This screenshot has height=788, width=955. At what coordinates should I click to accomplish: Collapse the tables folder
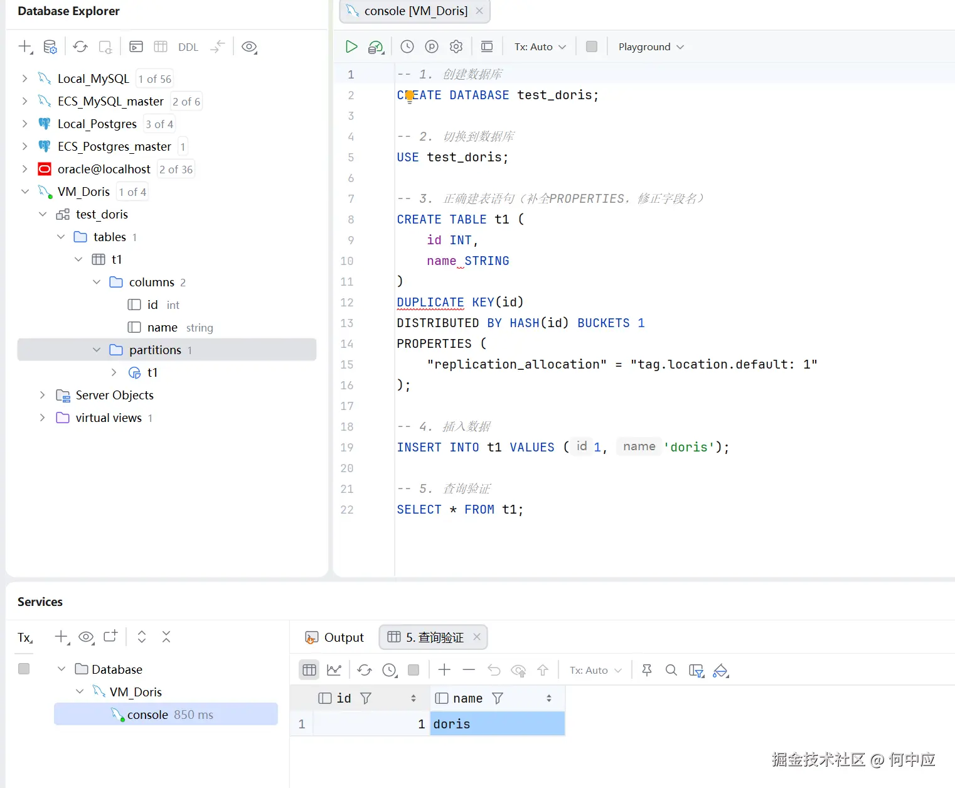click(61, 237)
